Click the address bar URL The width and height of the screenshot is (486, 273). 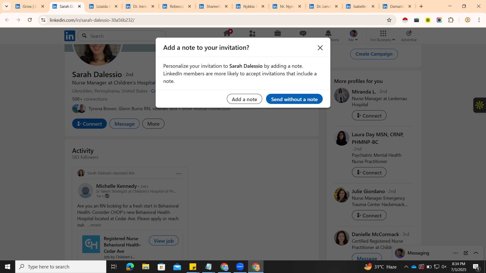click(92, 20)
